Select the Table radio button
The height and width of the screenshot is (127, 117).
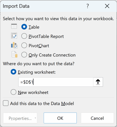pos(24,27)
